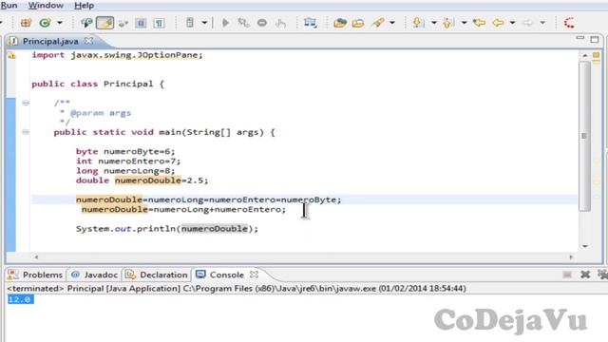Select the Principal.java editor tab

[50, 41]
